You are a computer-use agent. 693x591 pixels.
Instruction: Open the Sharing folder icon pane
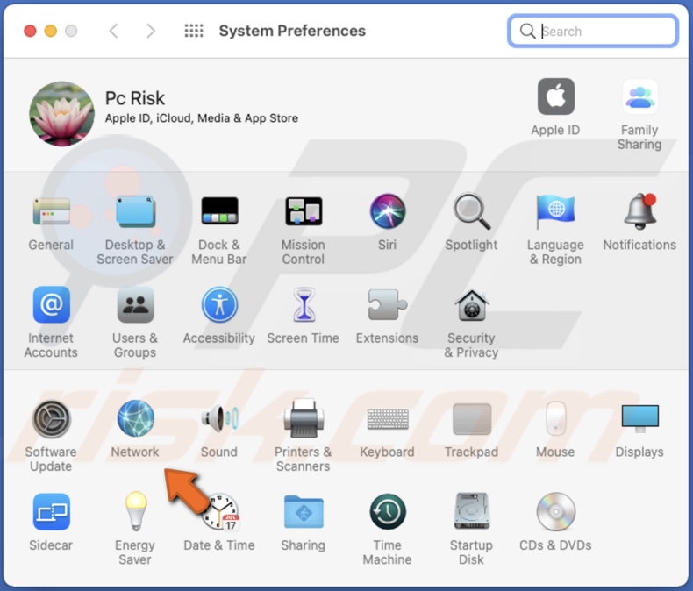304,512
